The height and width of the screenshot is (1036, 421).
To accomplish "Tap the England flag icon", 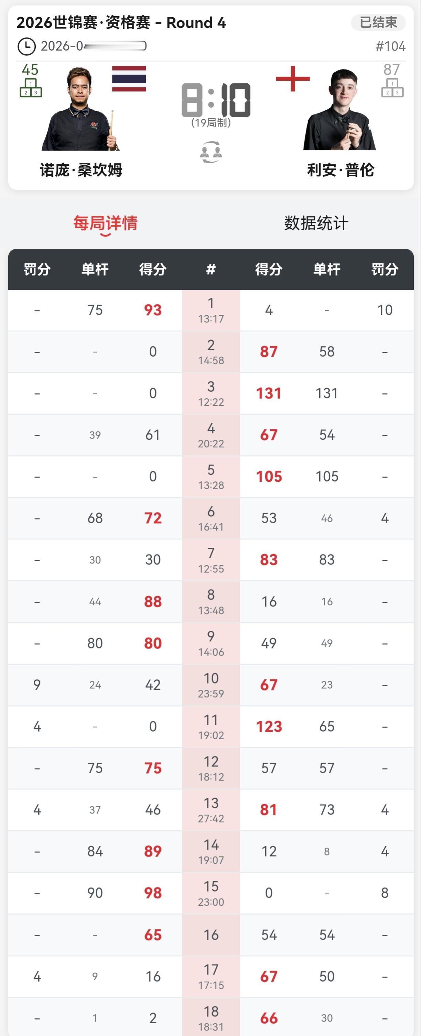I will (x=293, y=78).
